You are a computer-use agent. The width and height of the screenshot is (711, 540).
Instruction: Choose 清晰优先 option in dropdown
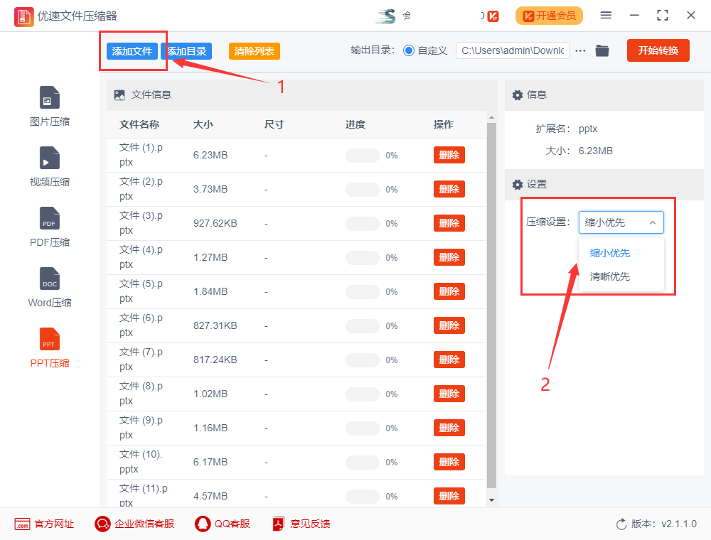click(x=610, y=276)
